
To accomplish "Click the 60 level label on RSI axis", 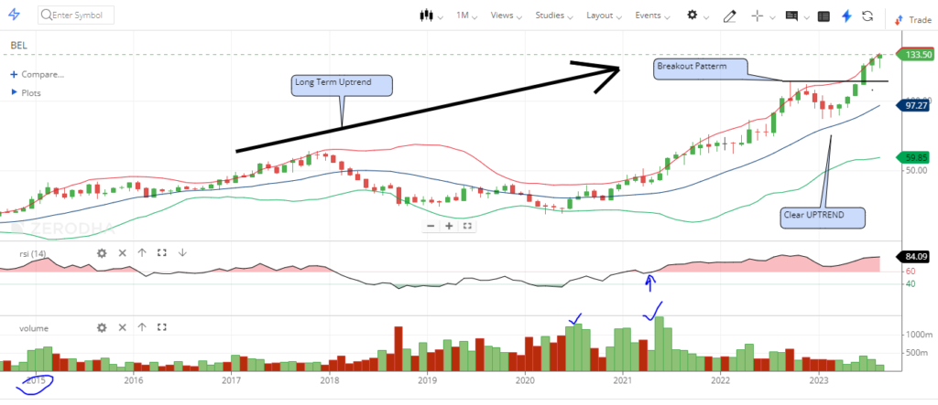I will click(x=911, y=272).
